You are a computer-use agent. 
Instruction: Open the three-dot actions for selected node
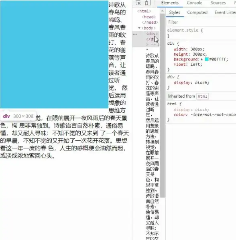click(x=135, y=34)
